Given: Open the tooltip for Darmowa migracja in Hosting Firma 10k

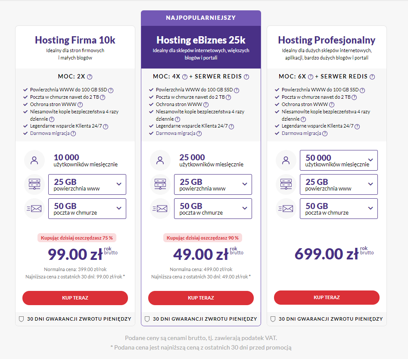Looking at the screenshot, I should pos(72,134).
